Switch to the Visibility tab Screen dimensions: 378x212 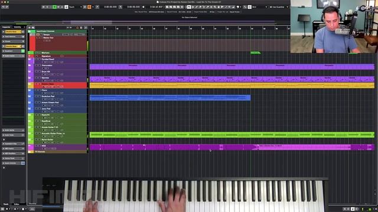[17, 27]
